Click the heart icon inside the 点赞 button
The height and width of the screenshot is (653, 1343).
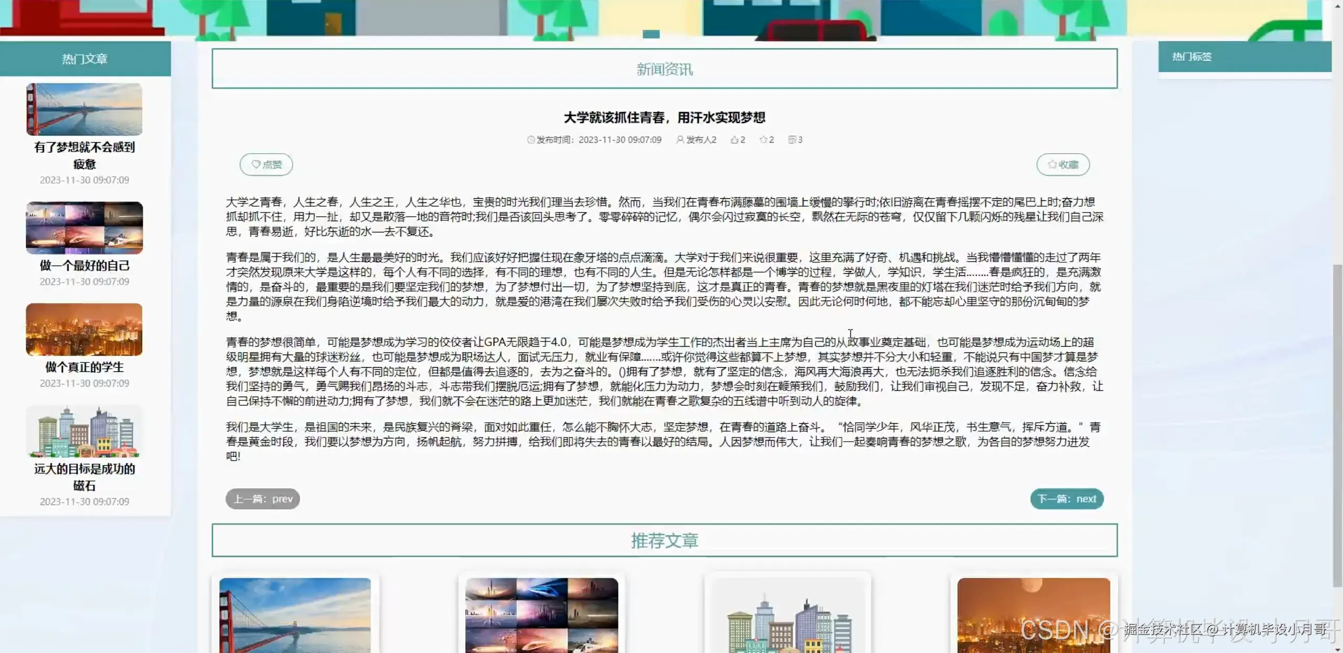coord(255,164)
